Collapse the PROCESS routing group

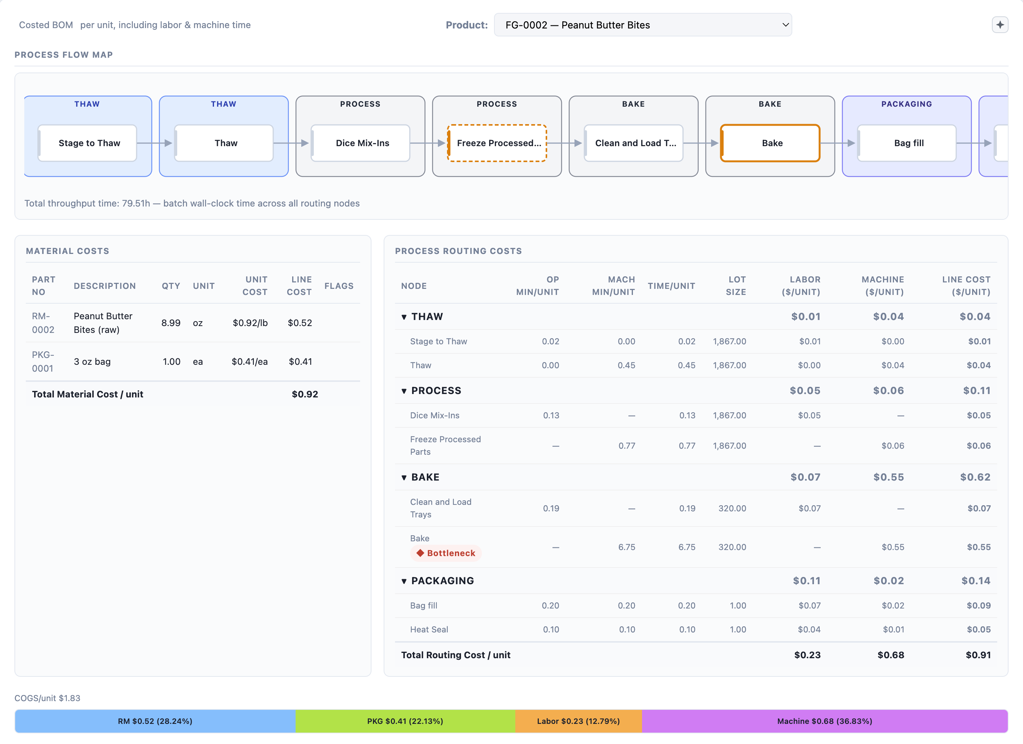(404, 391)
